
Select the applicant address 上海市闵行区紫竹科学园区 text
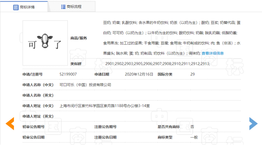click(x=104, y=106)
